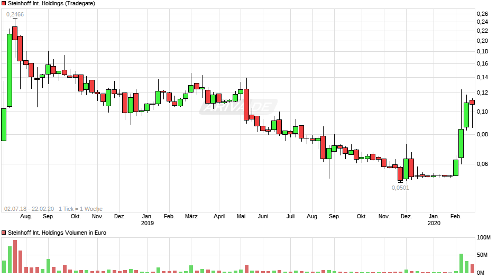Click the 0,22 price axis label
This screenshot has width=497, height=278.
tap(482, 31)
